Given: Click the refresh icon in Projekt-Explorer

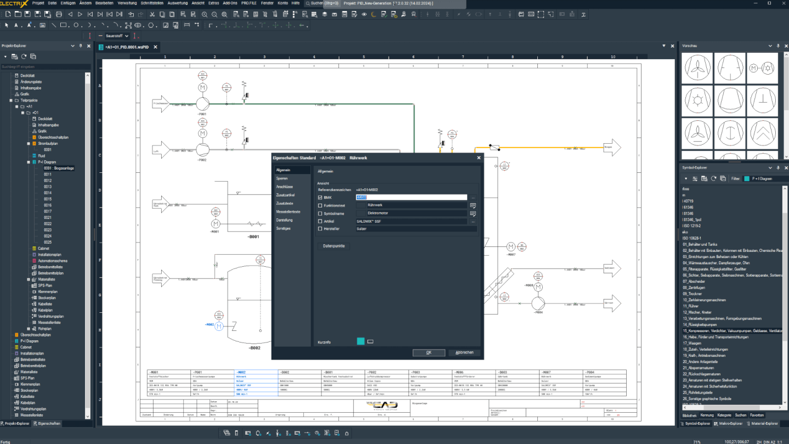Looking at the screenshot, I should [24, 57].
